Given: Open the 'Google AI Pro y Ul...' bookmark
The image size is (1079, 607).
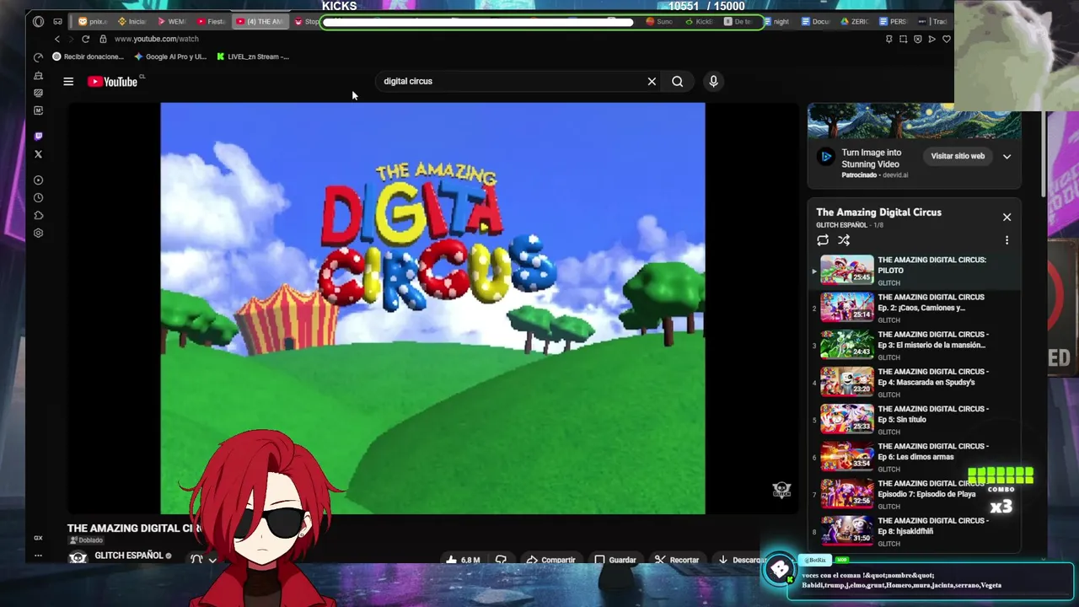Looking at the screenshot, I should [x=170, y=56].
